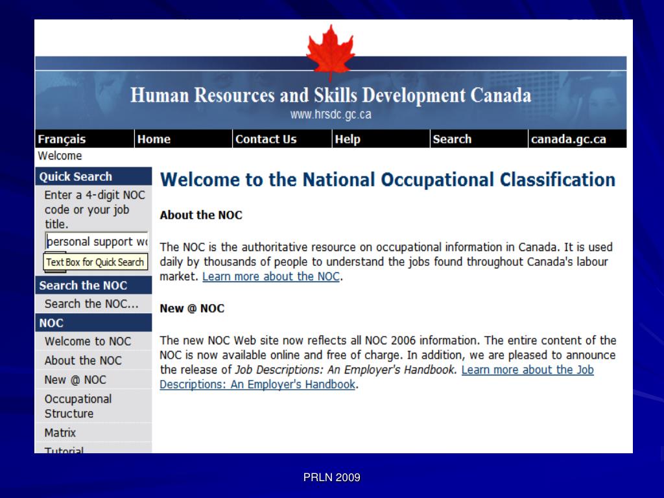Viewport: 664px width, 498px height.
Task: Open the Home navigation item
Action: coord(154,139)
